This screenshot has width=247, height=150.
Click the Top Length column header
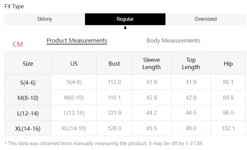(x=191, y=64)
